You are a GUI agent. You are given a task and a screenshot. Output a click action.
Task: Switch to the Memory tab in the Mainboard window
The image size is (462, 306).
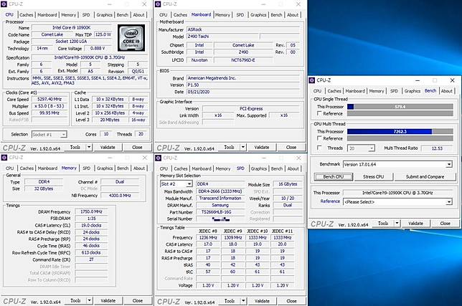point(222,15)
